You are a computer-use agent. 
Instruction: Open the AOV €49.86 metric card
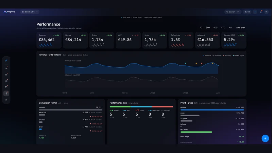click(128, 40)
